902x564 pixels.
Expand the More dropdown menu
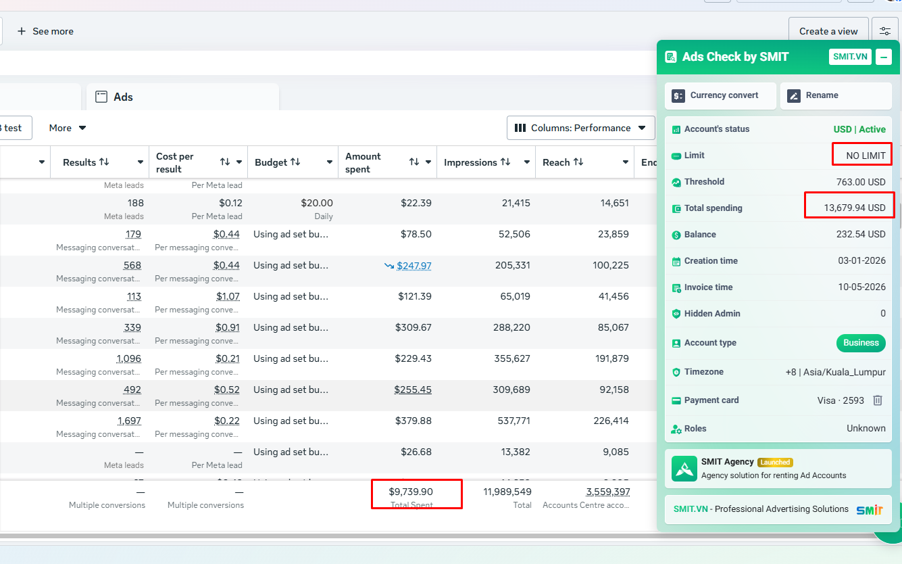(68, 128)
